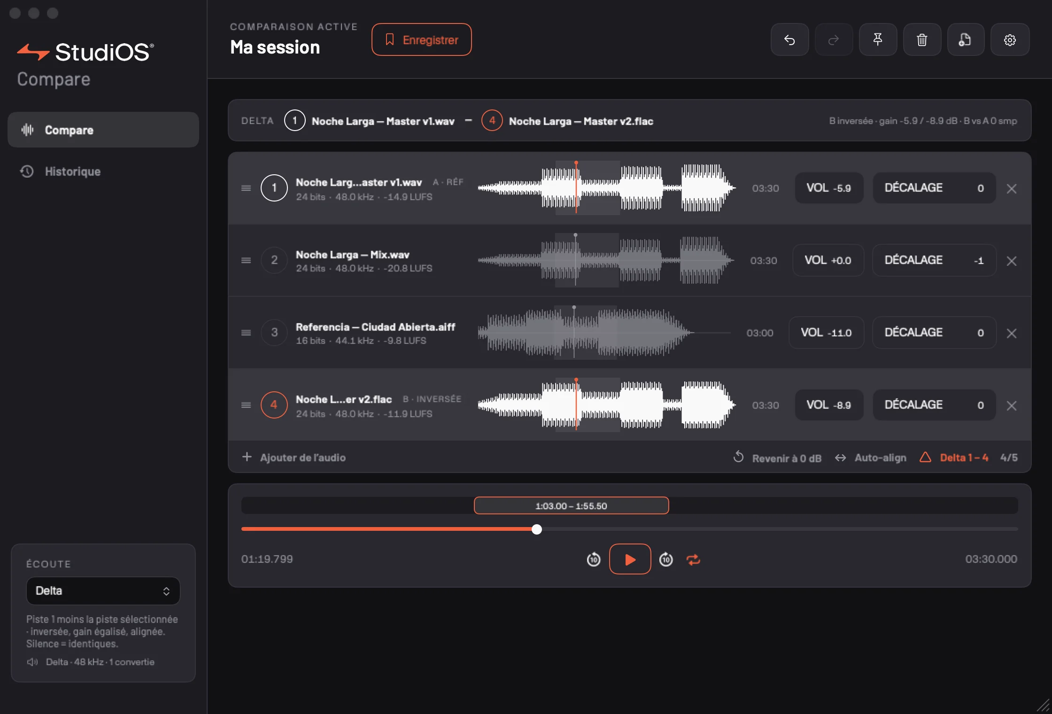The image size is (1052, 714).
Task: Export audio file icon button
Action: pyautogui.click(x=966, y=40)
